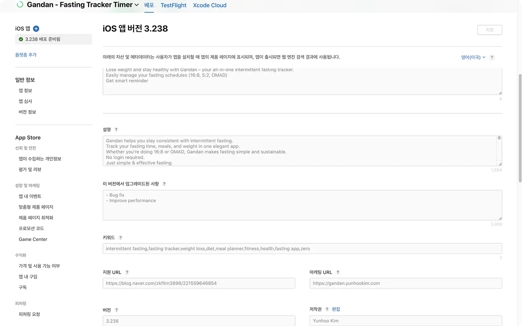
Task: Open help icon beside language selector
Action: tap(492, 58)
